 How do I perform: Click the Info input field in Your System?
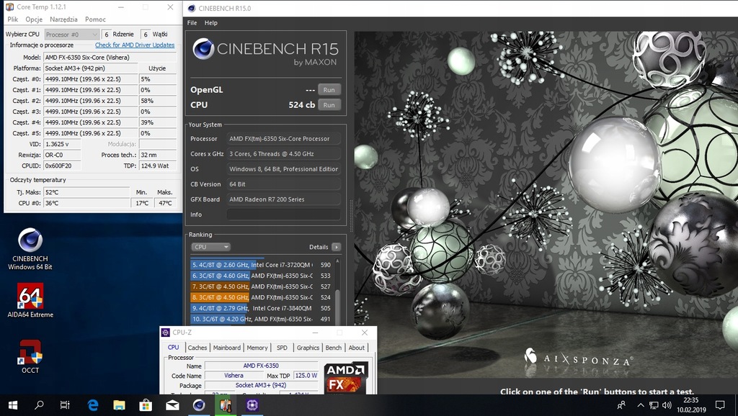tap(284, 214)
